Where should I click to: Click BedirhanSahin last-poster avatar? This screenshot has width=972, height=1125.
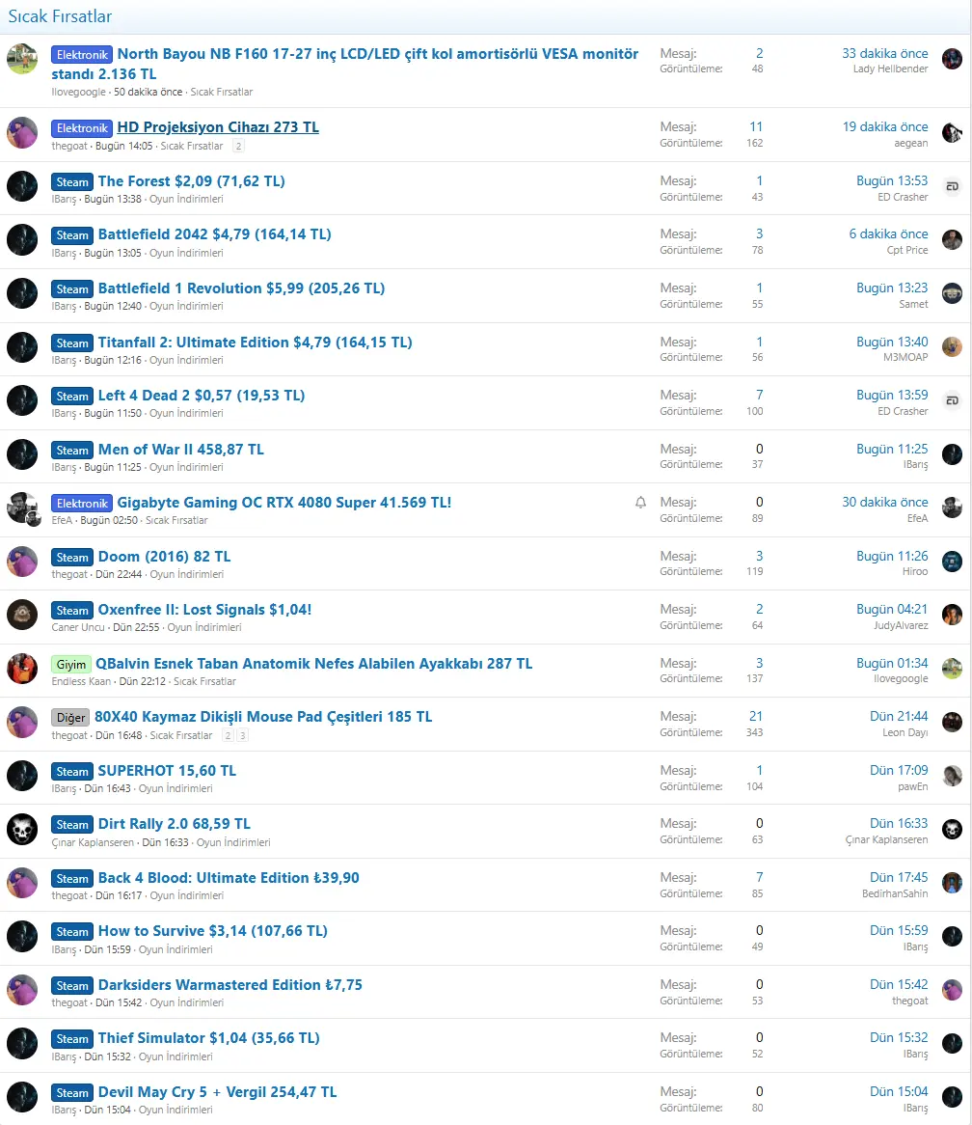[952, 883]
